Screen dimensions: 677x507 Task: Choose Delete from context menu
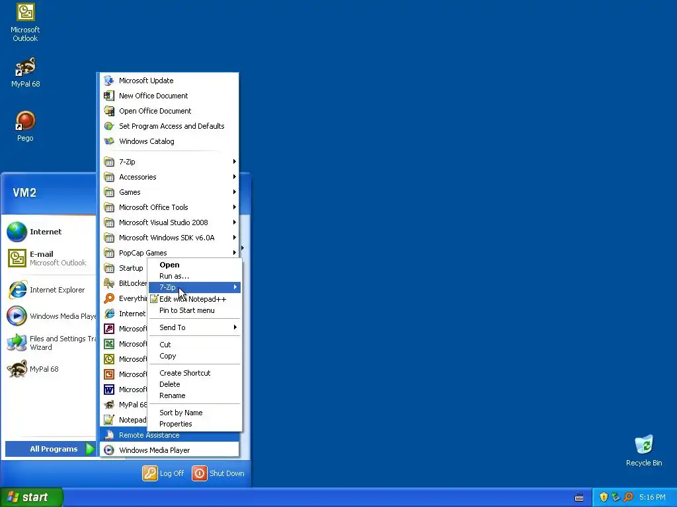195,384
